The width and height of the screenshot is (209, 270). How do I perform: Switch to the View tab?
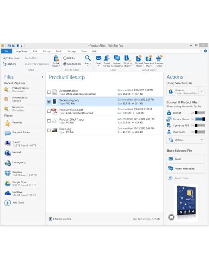[84, 51]
